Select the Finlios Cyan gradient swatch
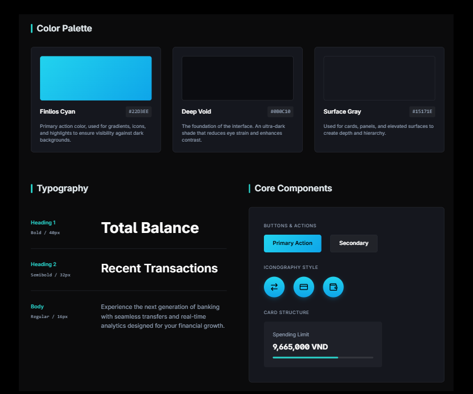This screenshot has width=473, height=394. tap(95, 78)
